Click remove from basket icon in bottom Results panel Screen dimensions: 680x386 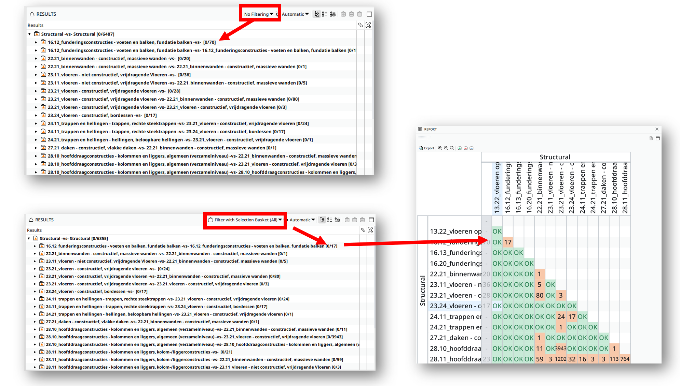click(355, 220)
